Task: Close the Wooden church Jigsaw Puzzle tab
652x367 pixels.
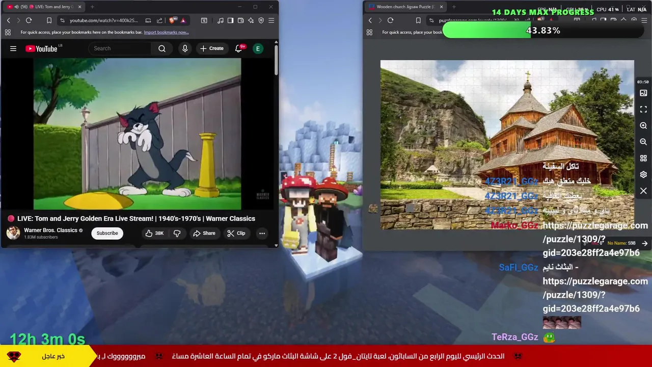Action: coord(441,7)
